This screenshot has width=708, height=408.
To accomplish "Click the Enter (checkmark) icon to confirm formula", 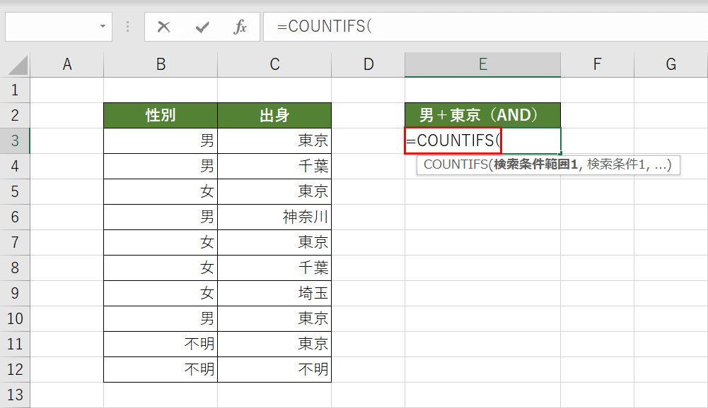I will [x=202, y=27].
